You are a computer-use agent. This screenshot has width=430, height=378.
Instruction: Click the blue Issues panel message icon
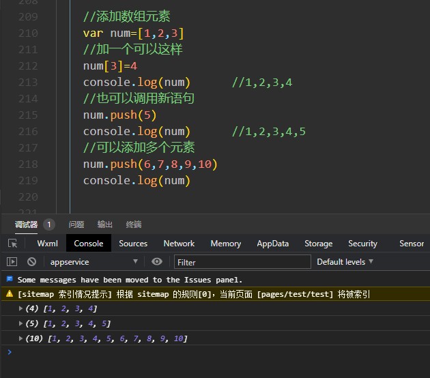point(10,279)
